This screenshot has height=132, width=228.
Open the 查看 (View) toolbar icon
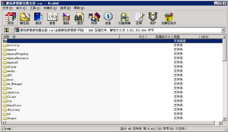click(52, 18)
